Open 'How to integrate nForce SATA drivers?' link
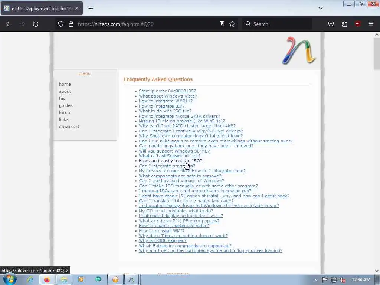This screenshot has height=285, width=380. [179, 116]
